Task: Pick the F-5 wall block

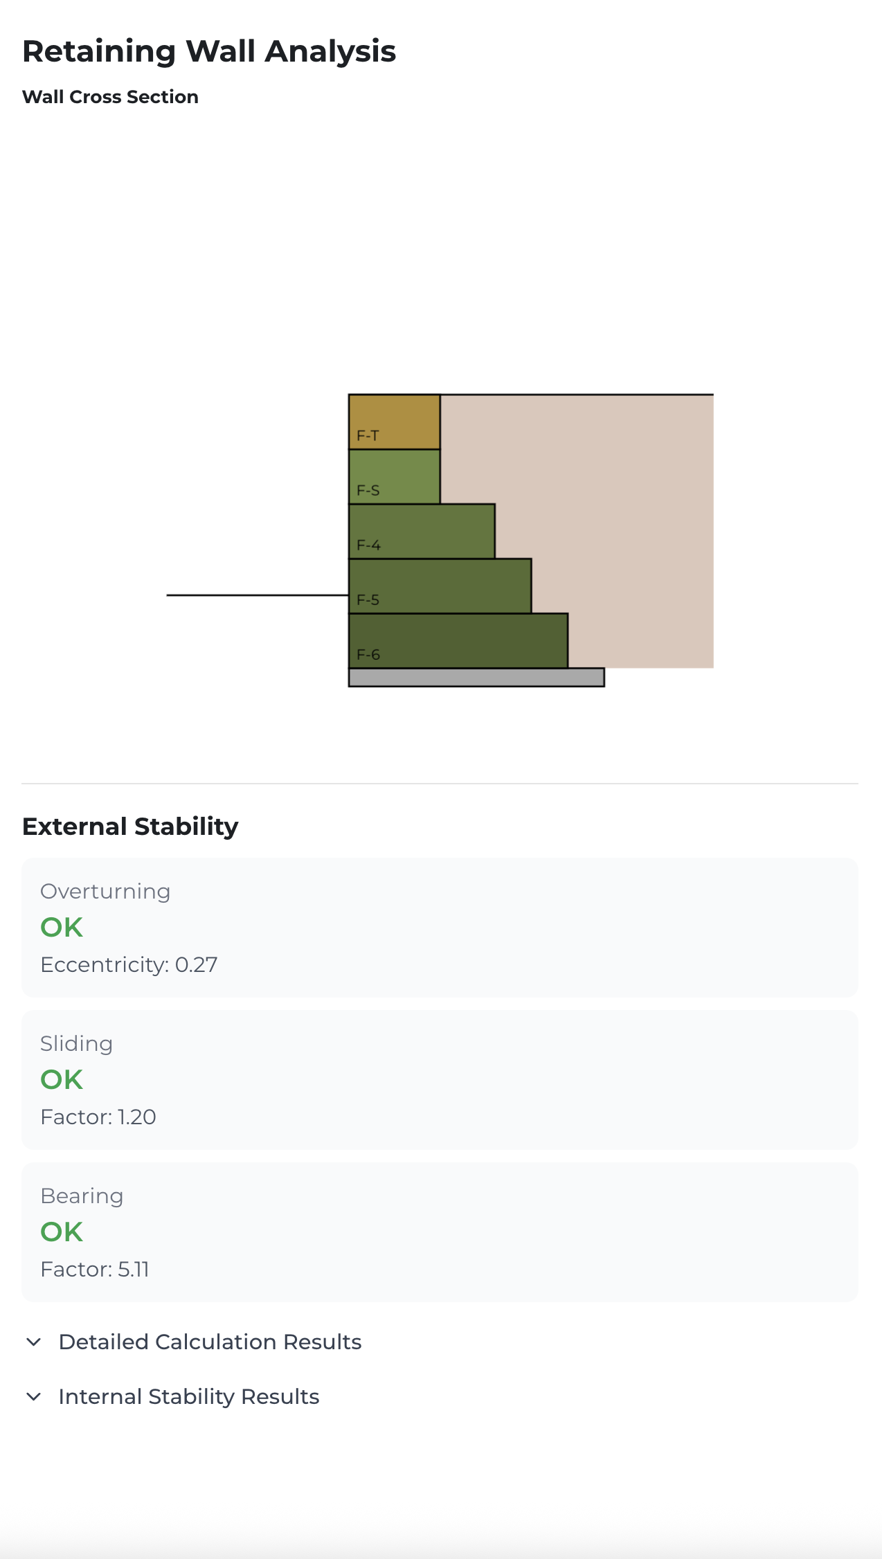Action: [440, 586]
